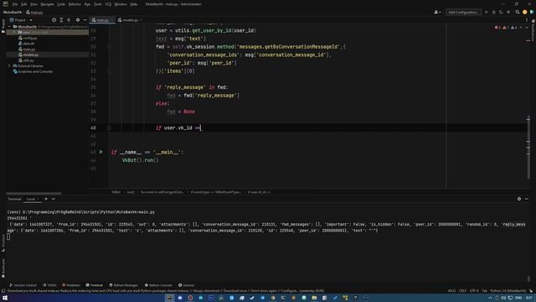Screen dimensions: 536x302
Task: Click the Terminal tool window button
Action: (x=94, y=285)
